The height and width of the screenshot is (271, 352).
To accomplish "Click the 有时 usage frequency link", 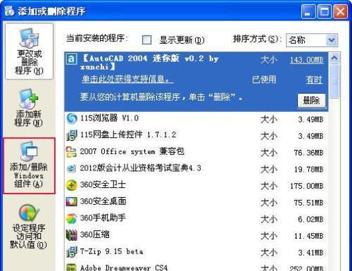I will (314, 80).
